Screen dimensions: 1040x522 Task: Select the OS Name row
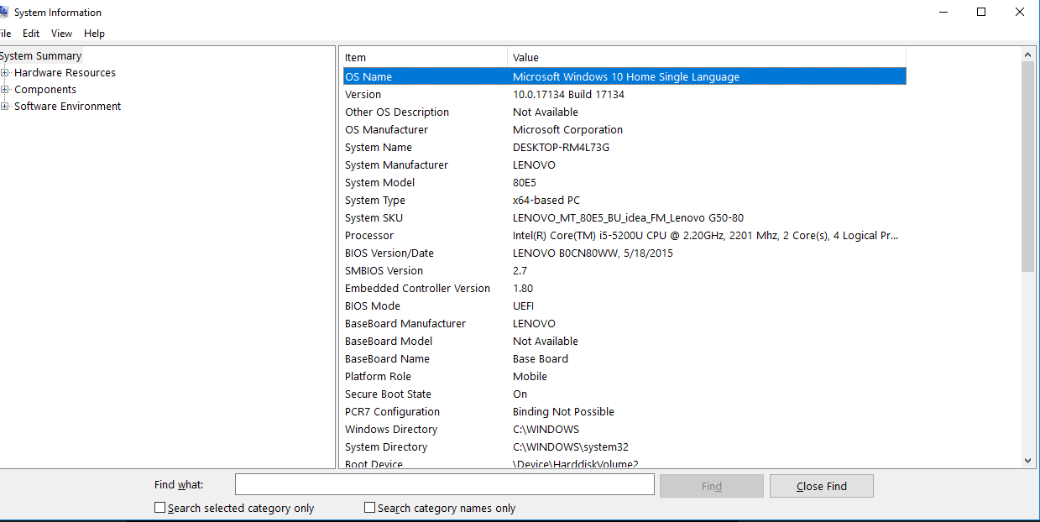(x=625, y=76)
